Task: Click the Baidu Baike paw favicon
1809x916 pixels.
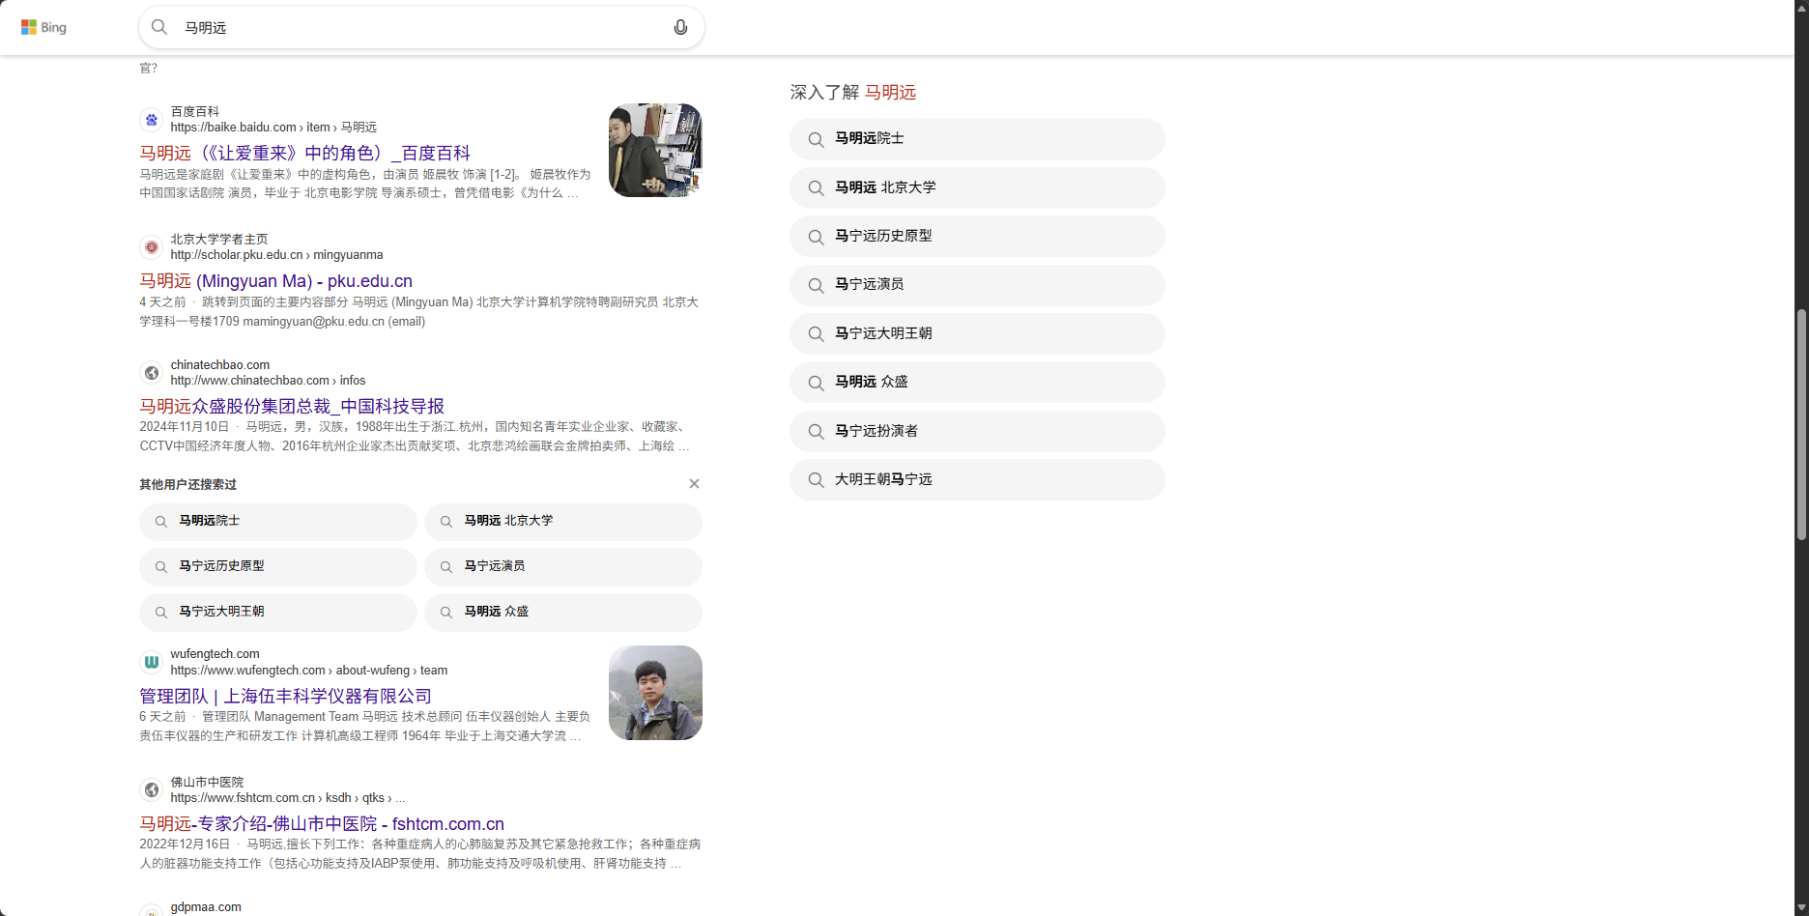Action: pos(151,120)
